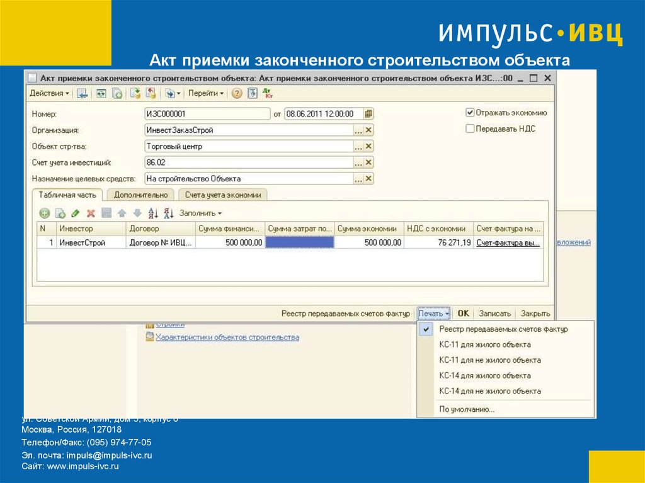Copy the selected table row

point(60,213)
